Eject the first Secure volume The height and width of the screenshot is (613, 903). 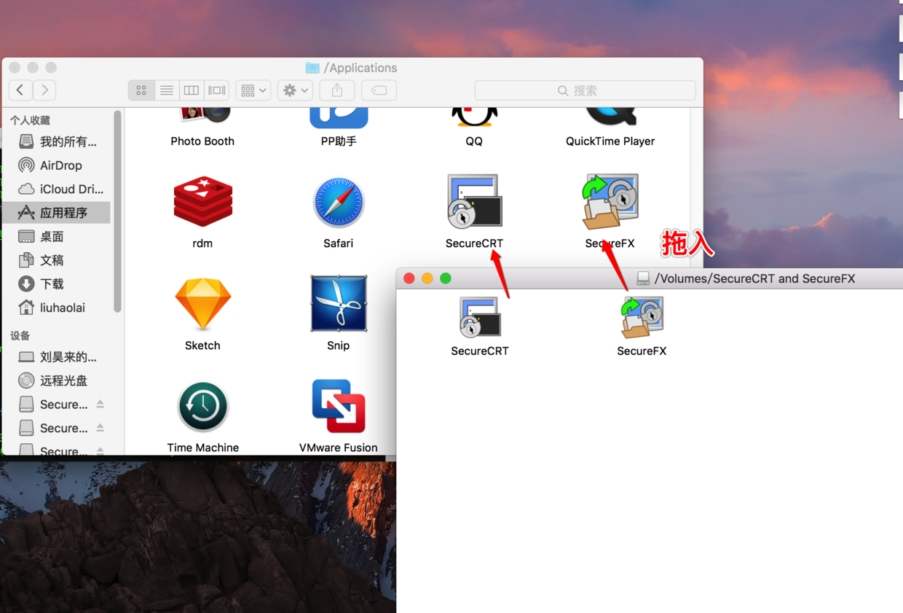pos(100,404)
